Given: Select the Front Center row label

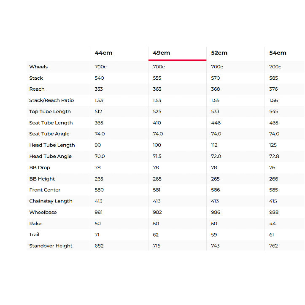Looking at the screenshot, I should (x=45, y=190).
